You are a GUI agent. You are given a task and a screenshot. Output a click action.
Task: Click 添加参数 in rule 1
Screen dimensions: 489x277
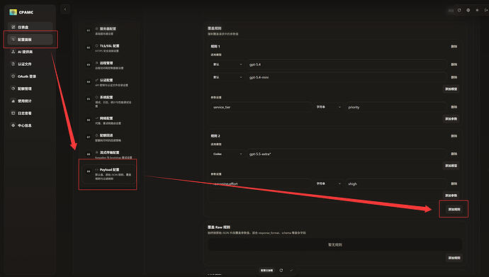tap(451, 119)
